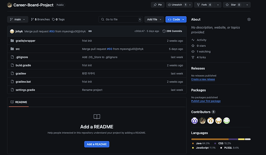
Task: Click the fork icon beside 4 forks
Action: coord(193,57)
